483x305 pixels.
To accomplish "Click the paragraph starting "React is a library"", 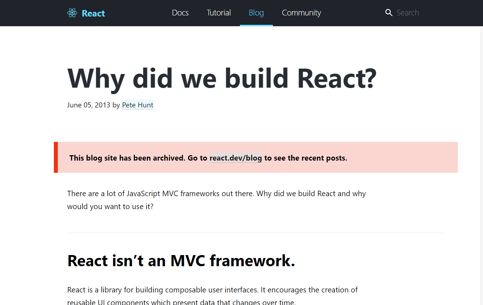I will pos(213,296).
